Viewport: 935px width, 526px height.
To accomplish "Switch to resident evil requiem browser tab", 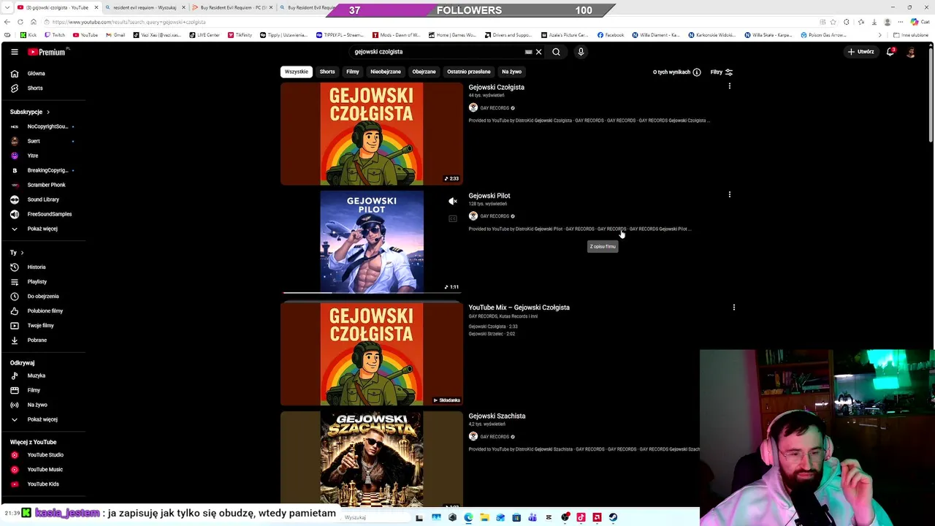I will coord(145,7).
